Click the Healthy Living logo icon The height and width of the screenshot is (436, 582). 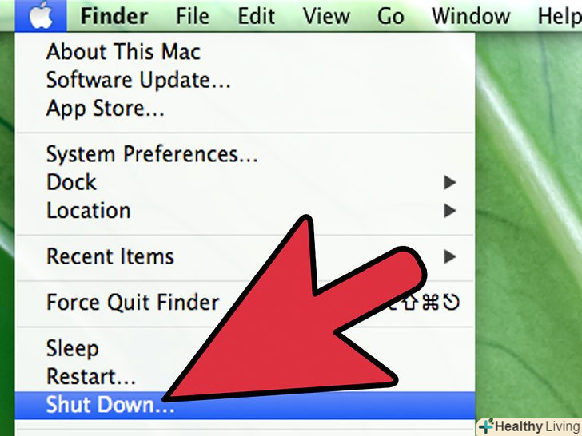[486, 426]
